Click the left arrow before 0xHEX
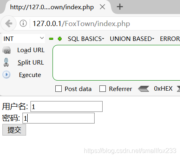 pyautogui.click(x=144, y=89)
